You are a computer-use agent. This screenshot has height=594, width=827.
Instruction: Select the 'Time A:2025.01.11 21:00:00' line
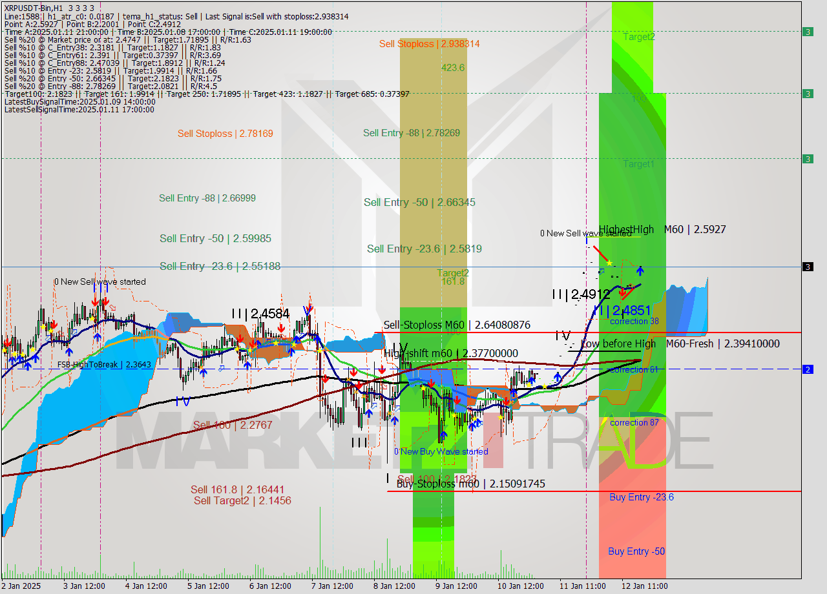(x=168, y=32)
